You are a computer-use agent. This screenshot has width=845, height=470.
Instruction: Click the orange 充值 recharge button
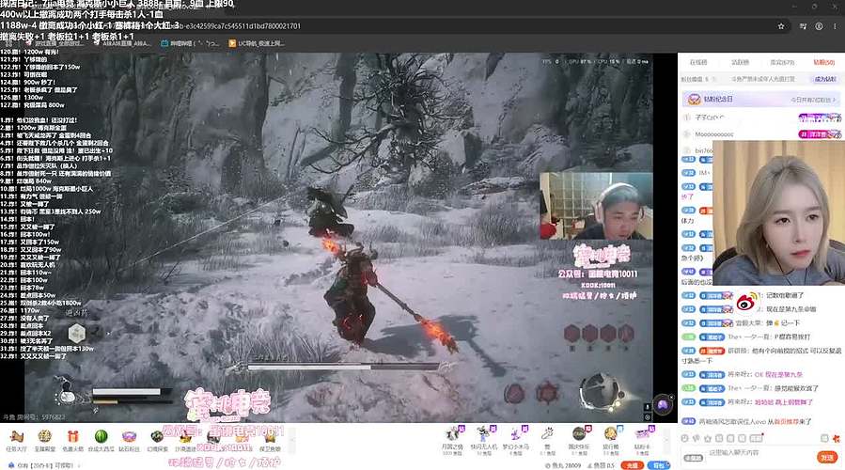click(633, 465)
